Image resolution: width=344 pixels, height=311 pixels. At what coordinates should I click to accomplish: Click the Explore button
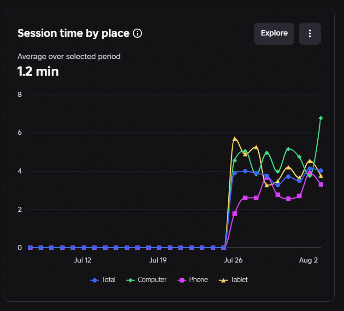274,34
